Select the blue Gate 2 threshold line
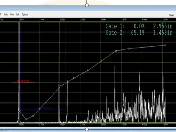 (x=43, y=109)
